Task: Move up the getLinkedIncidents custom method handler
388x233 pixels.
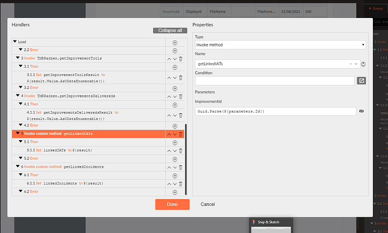Action: pos(169,167)
